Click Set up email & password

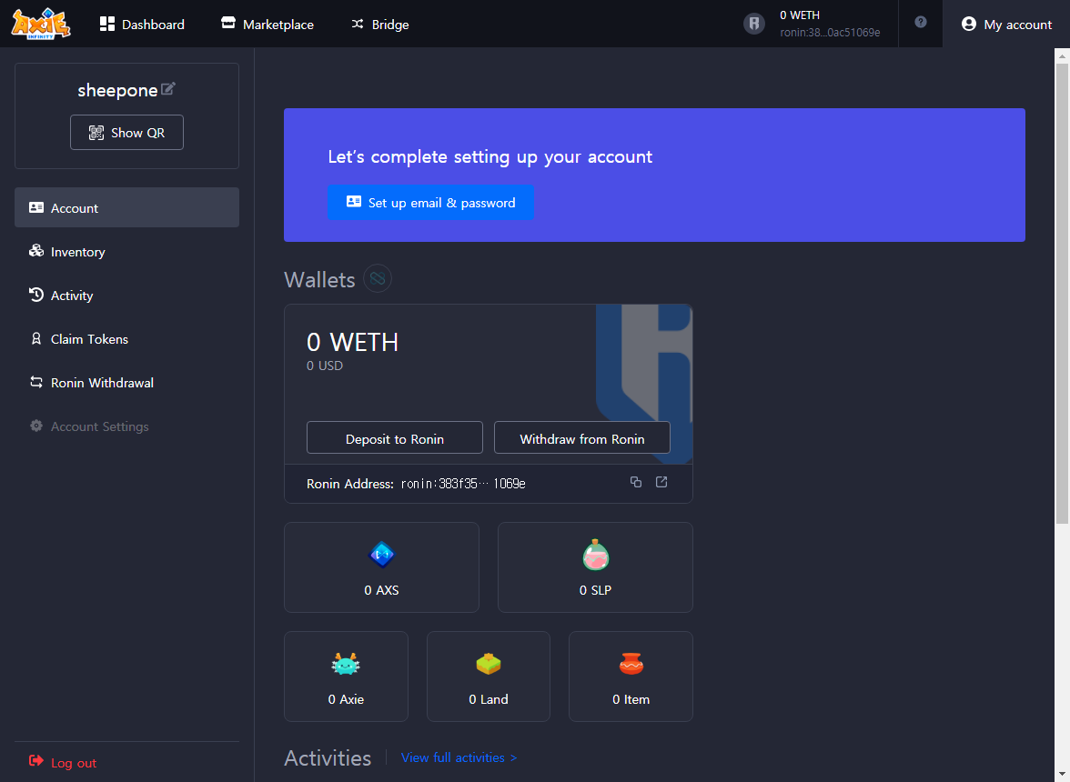coord(430,203)
